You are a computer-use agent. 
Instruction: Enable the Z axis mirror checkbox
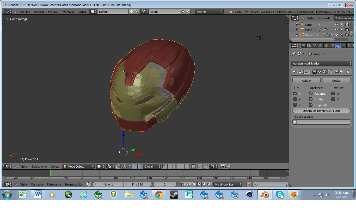point(295,105)
